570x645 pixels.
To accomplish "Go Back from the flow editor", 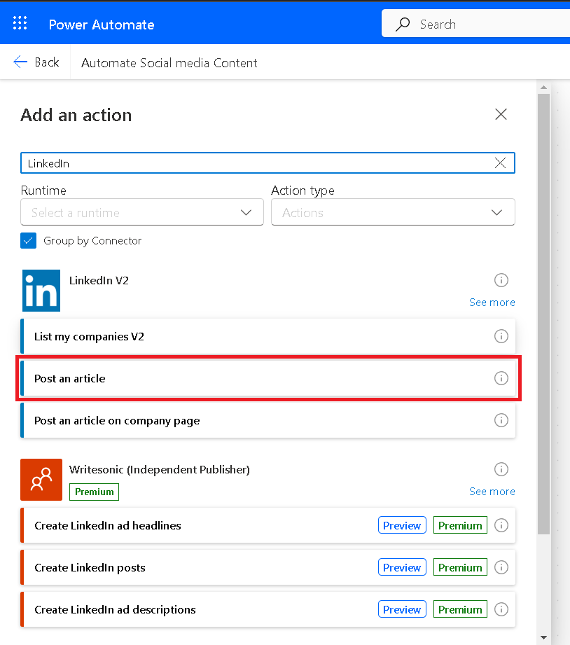I will 36,62.
